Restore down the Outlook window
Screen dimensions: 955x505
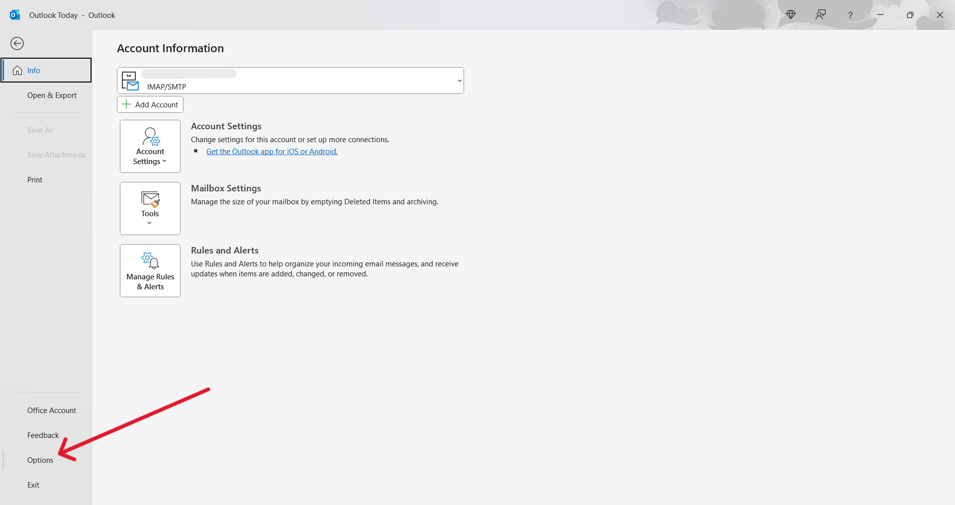(x=910, y=15)
